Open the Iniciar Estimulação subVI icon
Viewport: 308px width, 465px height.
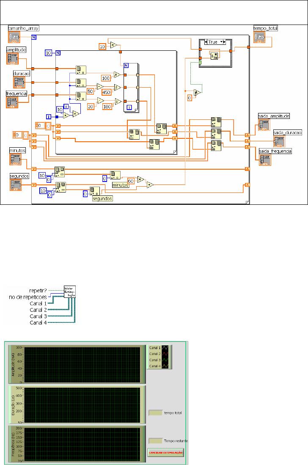click(70, 292)
